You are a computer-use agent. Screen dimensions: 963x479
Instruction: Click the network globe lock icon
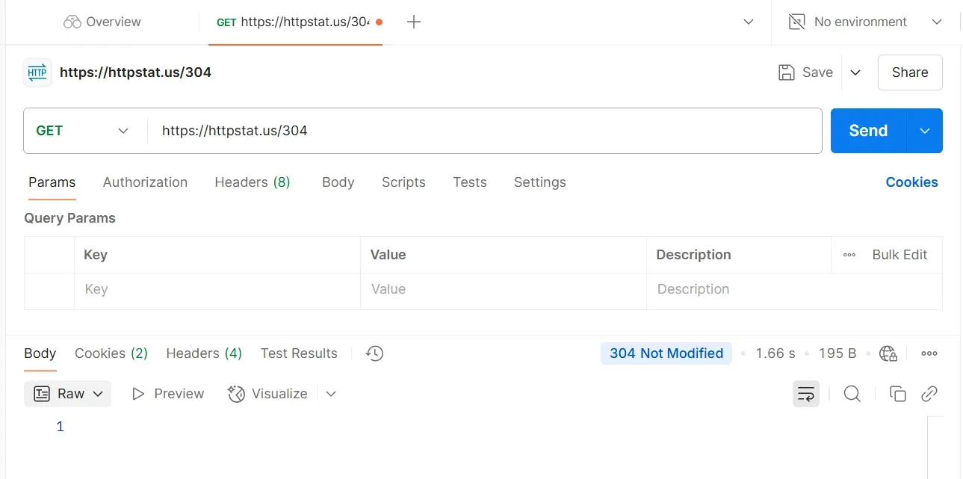pyautogui.click(x=888, y=353)
